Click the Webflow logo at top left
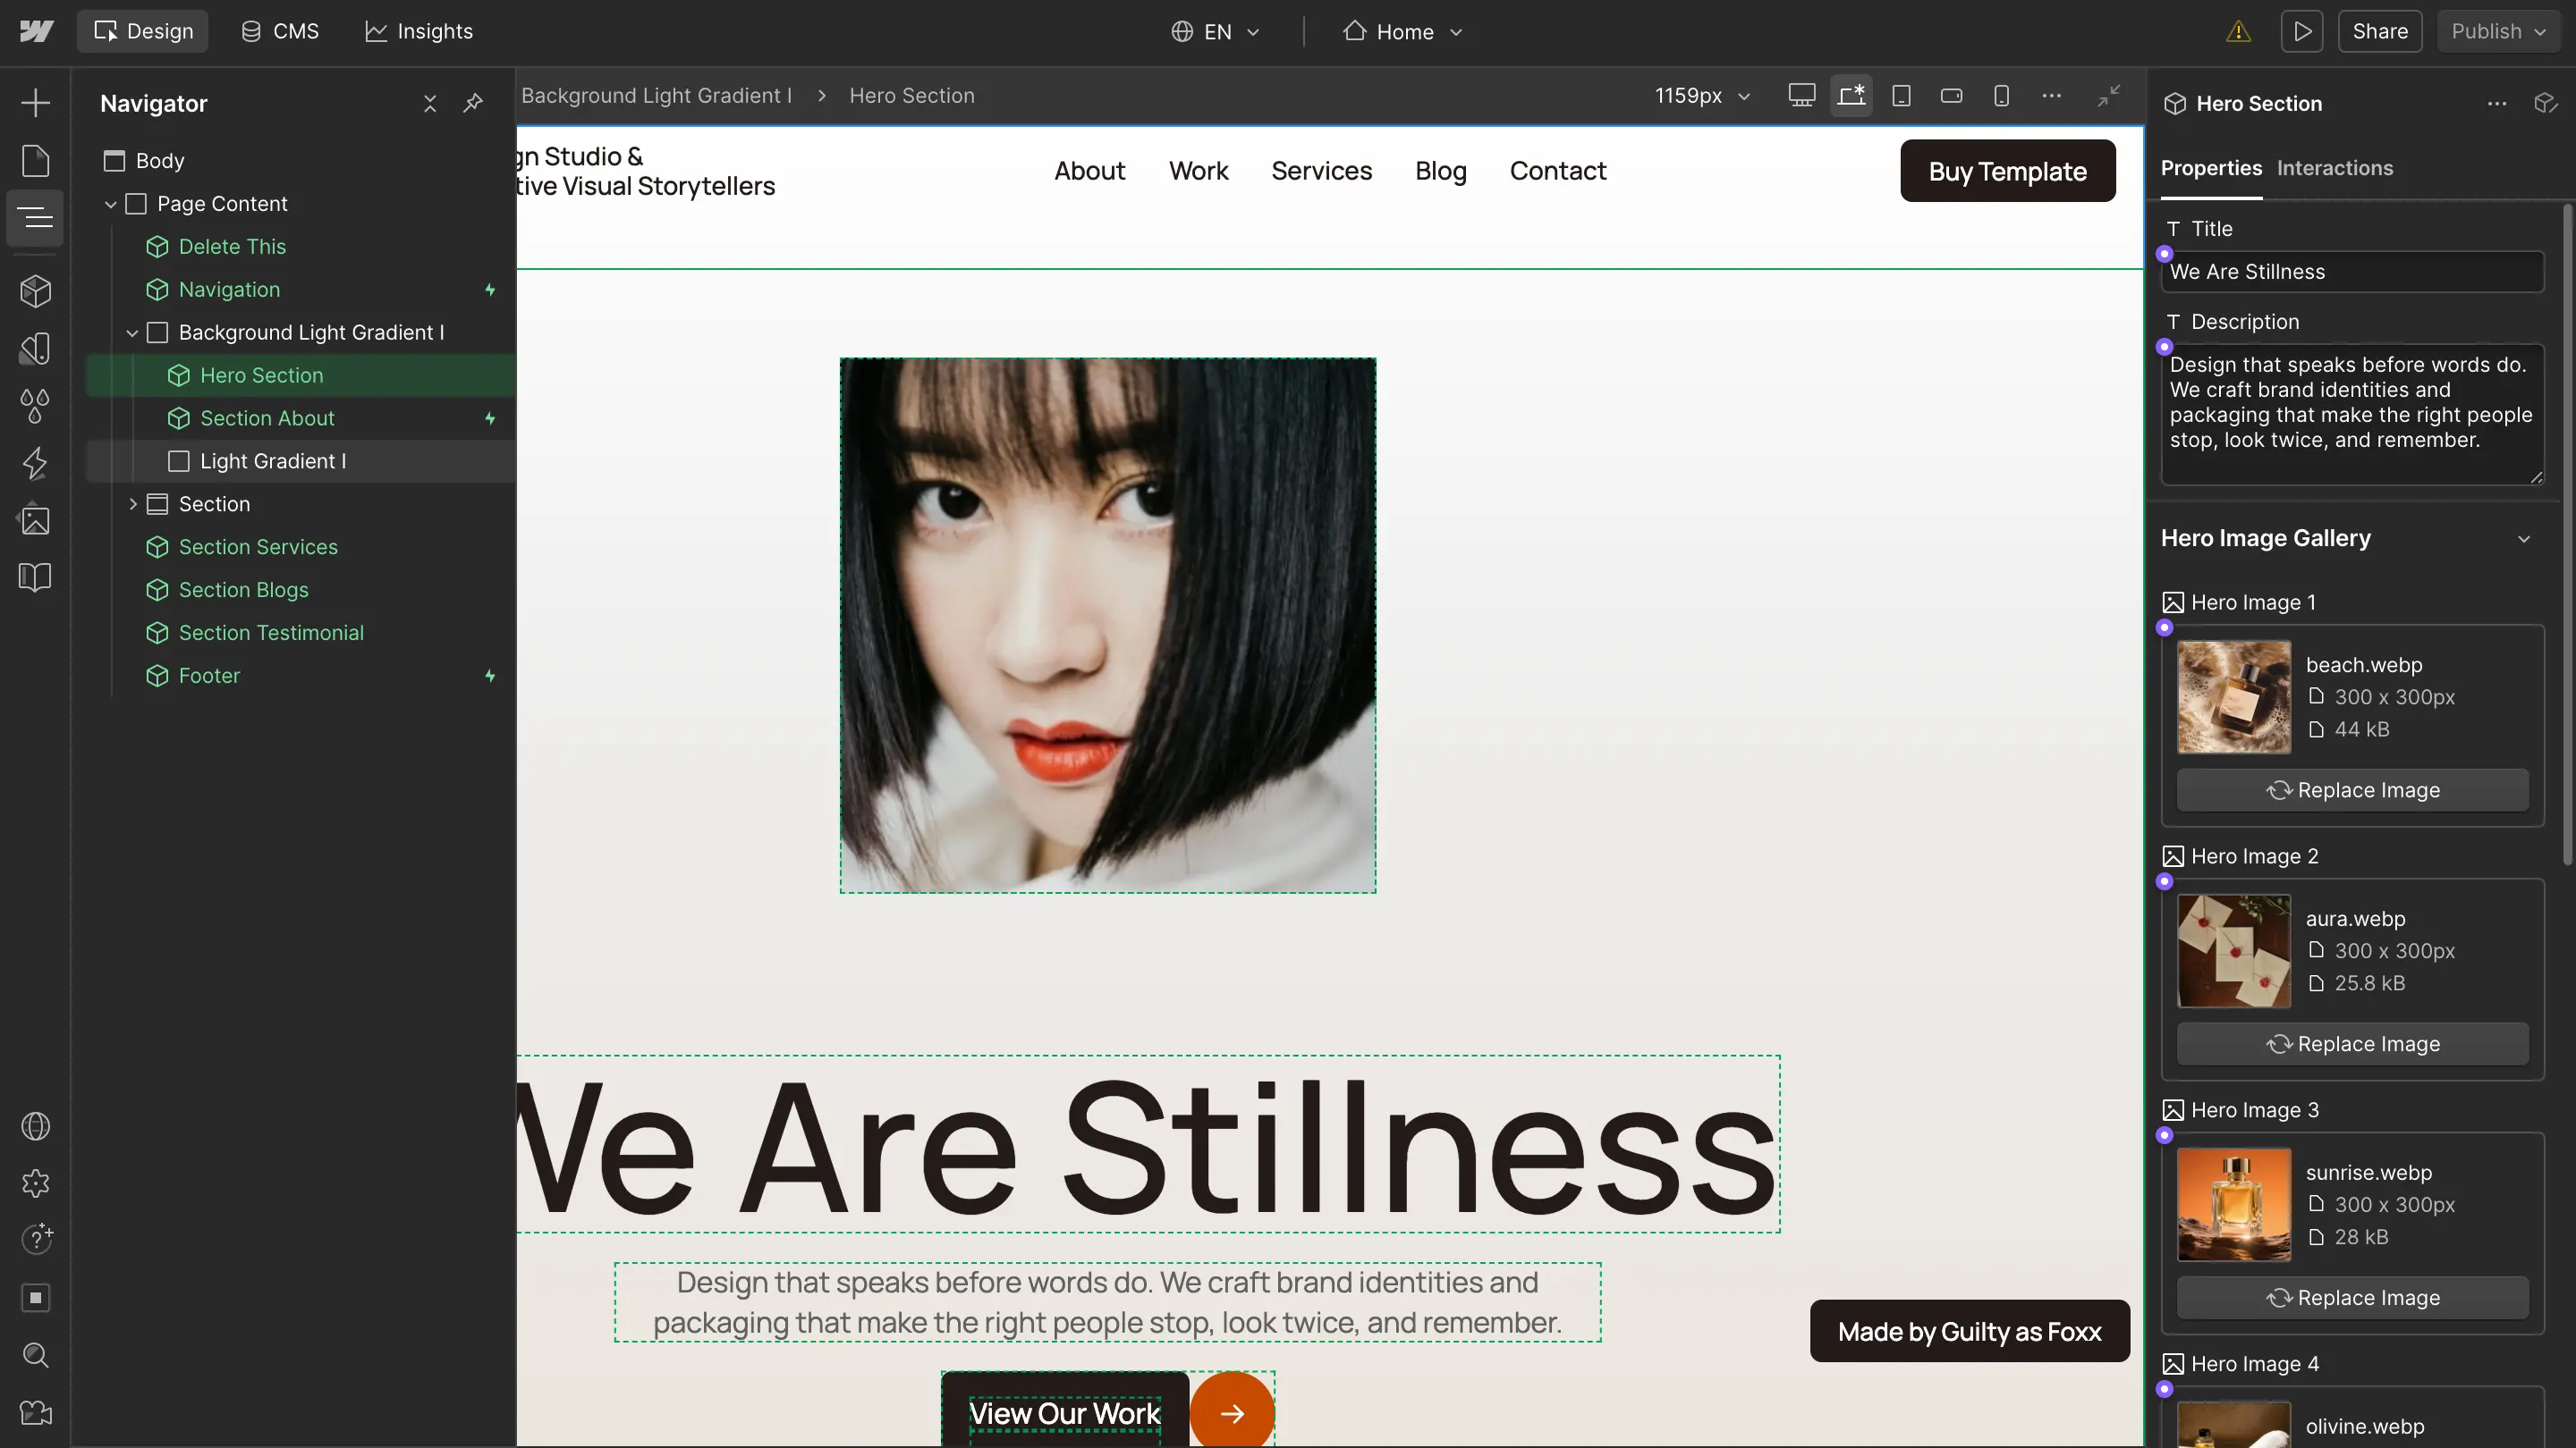2576x1448 pixels. pyautogui.click(x=36, y=31)
